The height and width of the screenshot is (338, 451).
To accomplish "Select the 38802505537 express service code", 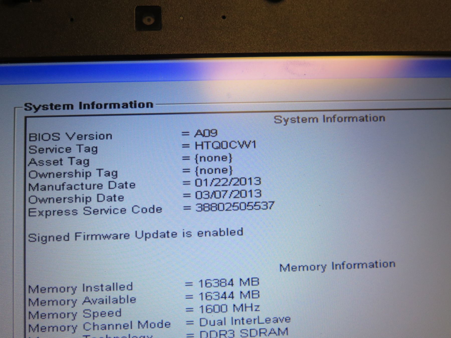I will 235,207.
